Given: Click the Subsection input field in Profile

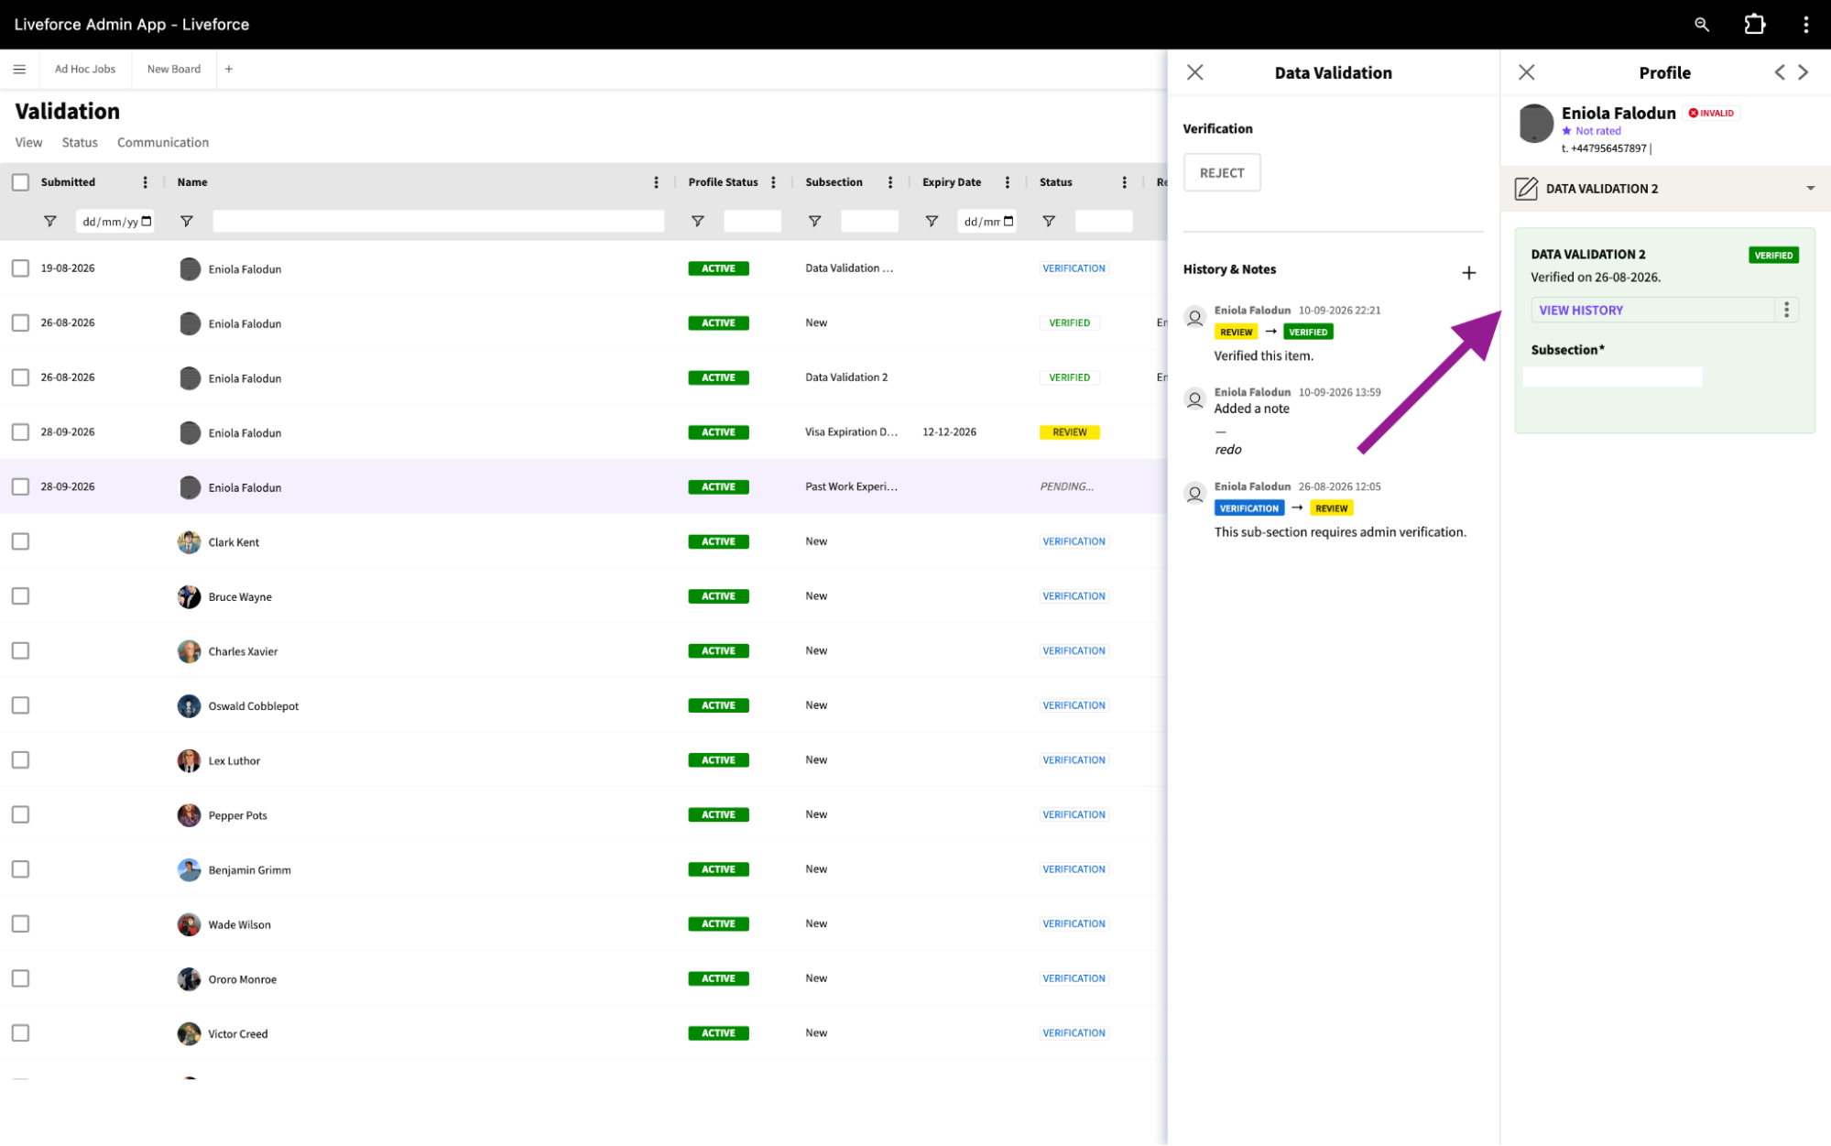Looking at the screenshot, I should 1612,377.
